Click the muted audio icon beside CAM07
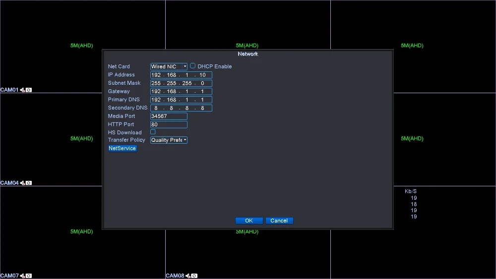Viewport: 496px width, 279px height. [22, 276]
